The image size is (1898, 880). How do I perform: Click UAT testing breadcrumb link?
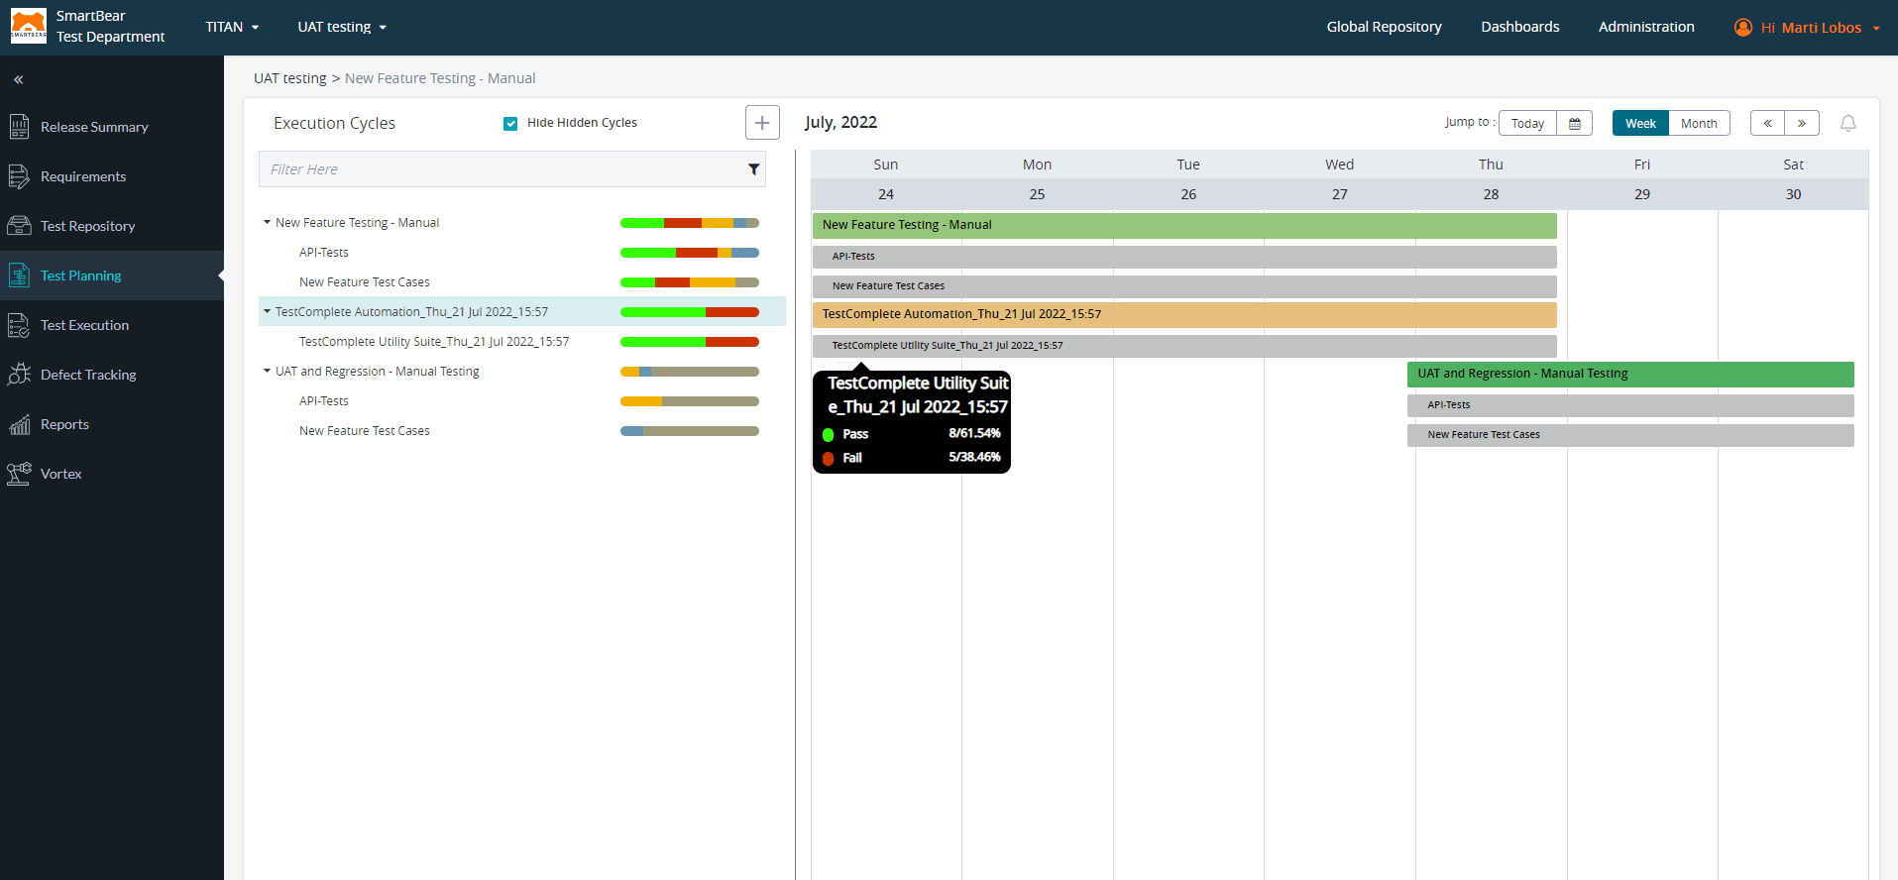(289, 78)
